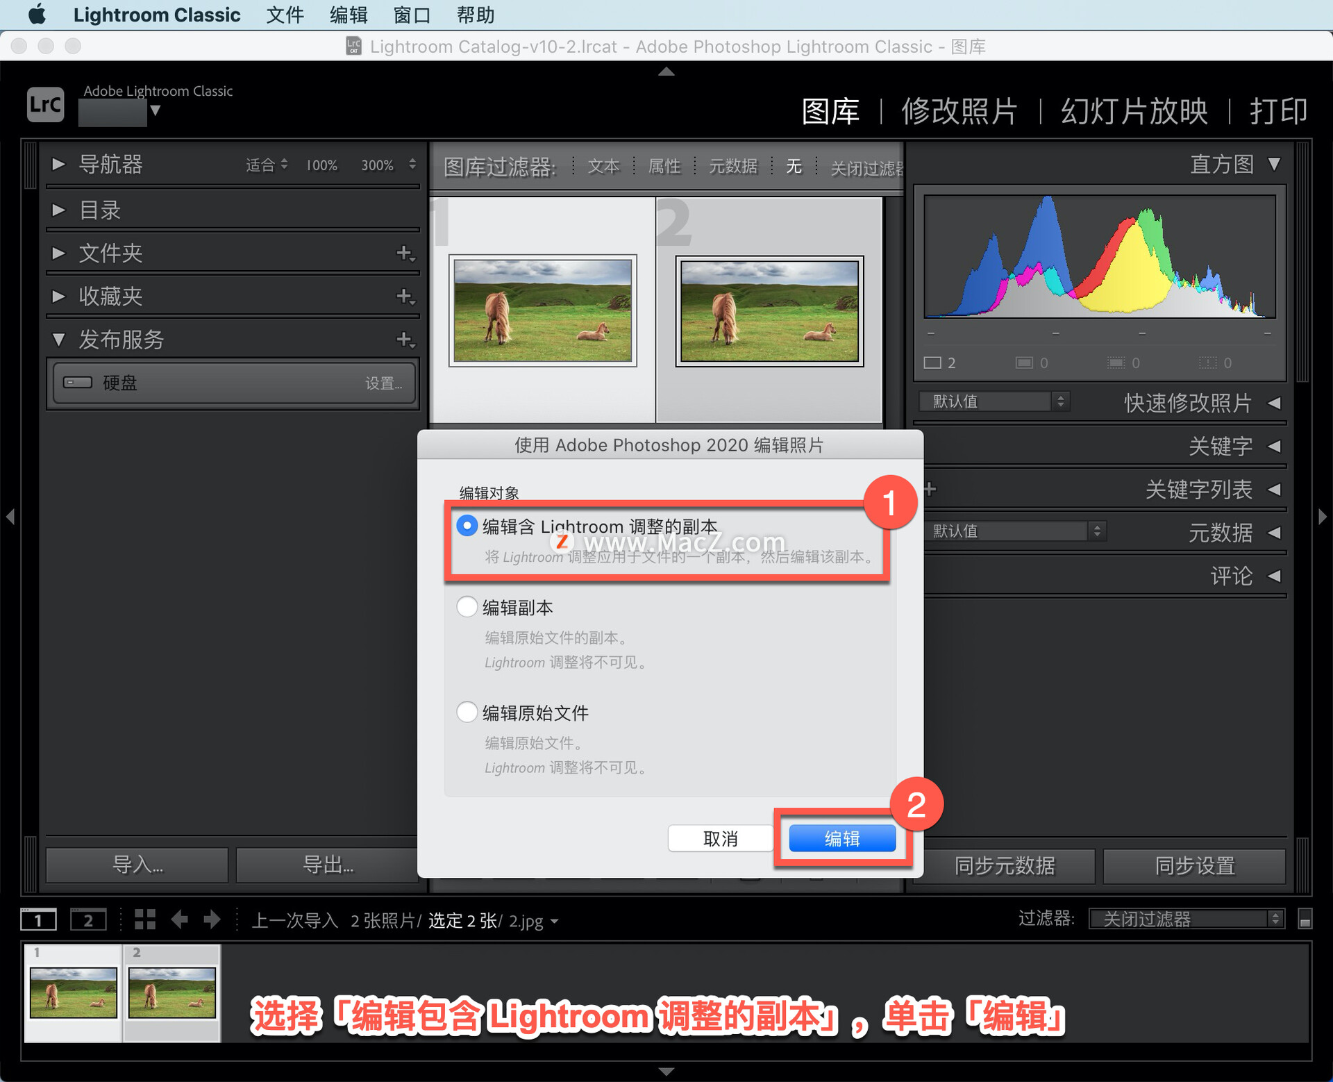Screen dimensions: 1333x1082
Task: Click the 同步设置 button
Action: [x=1195, y=865]
